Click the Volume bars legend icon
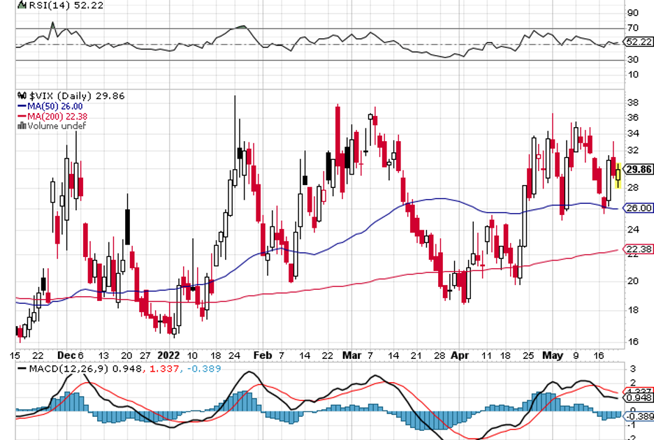 22,126
